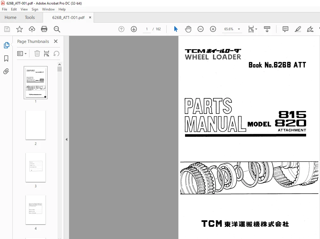Open the Sign menu

point(35,9)
